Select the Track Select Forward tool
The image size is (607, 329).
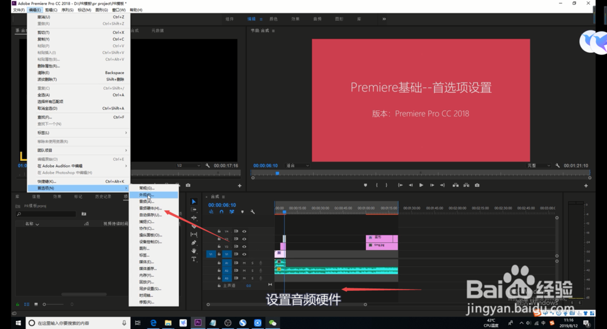(x=194, y=210)
